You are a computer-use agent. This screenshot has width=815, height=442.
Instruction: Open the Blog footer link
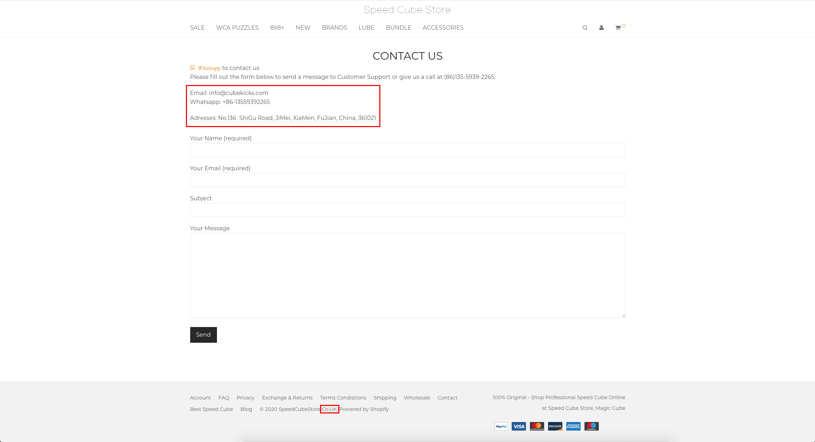coord(246,409)
